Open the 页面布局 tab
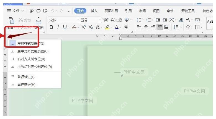 tap(111, 11)
